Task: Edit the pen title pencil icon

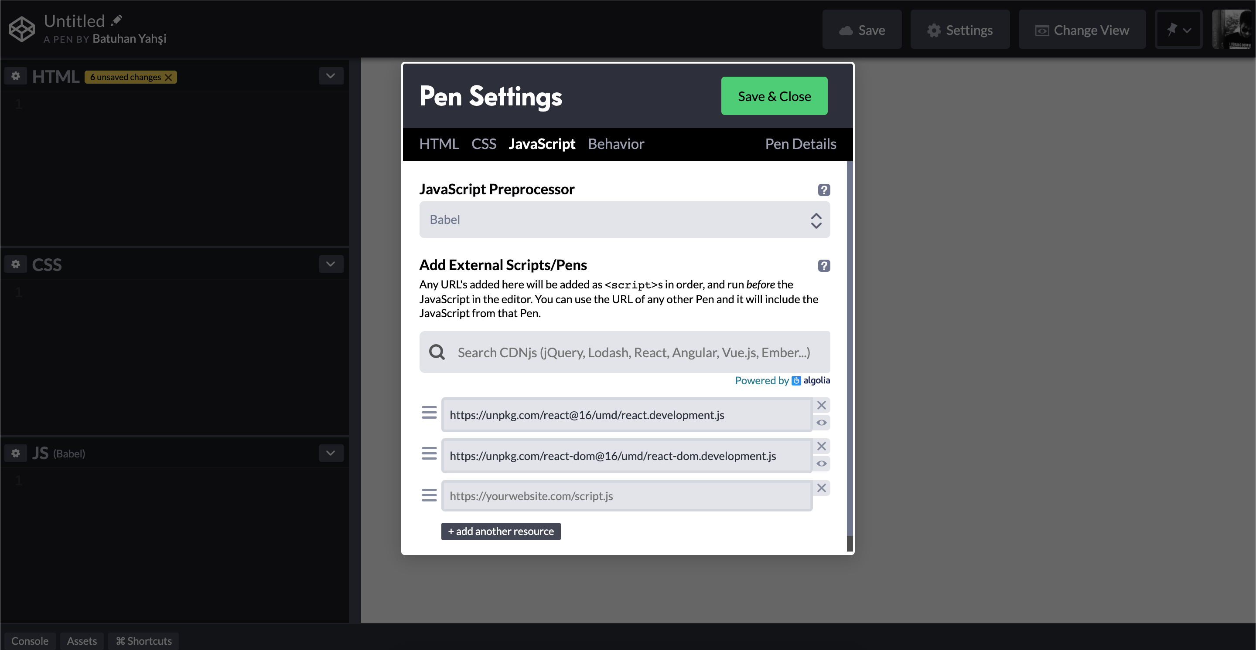Action: tap(116, 20)
